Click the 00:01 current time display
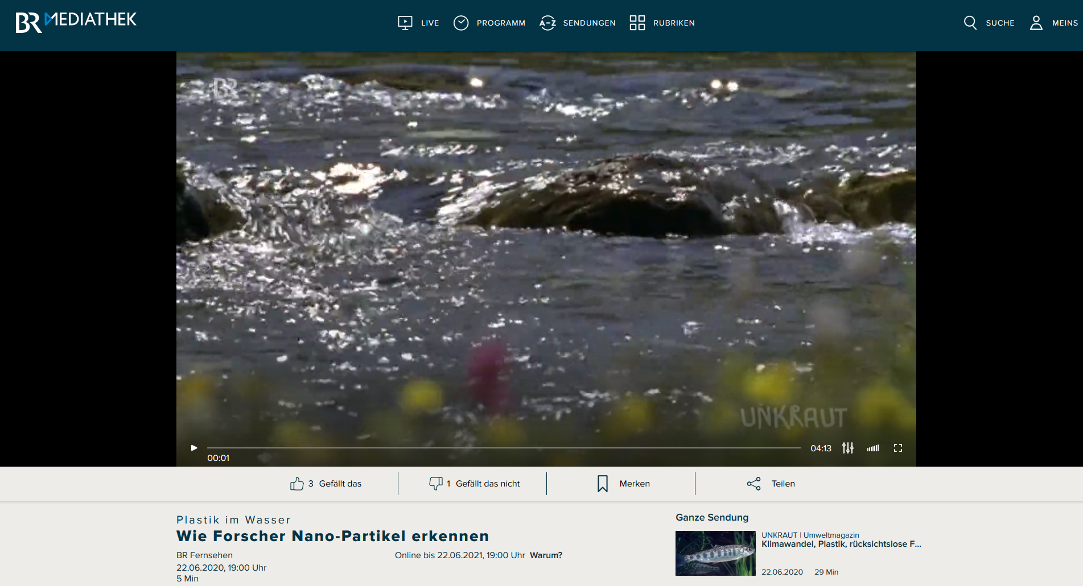This screenshot has height=586, width=1083. 218,458
